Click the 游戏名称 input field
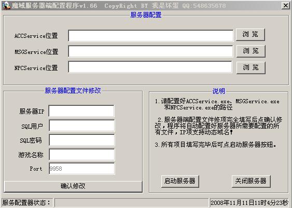Image resolution: width=292 pixels, height=208 pixels. coord(82,155)
